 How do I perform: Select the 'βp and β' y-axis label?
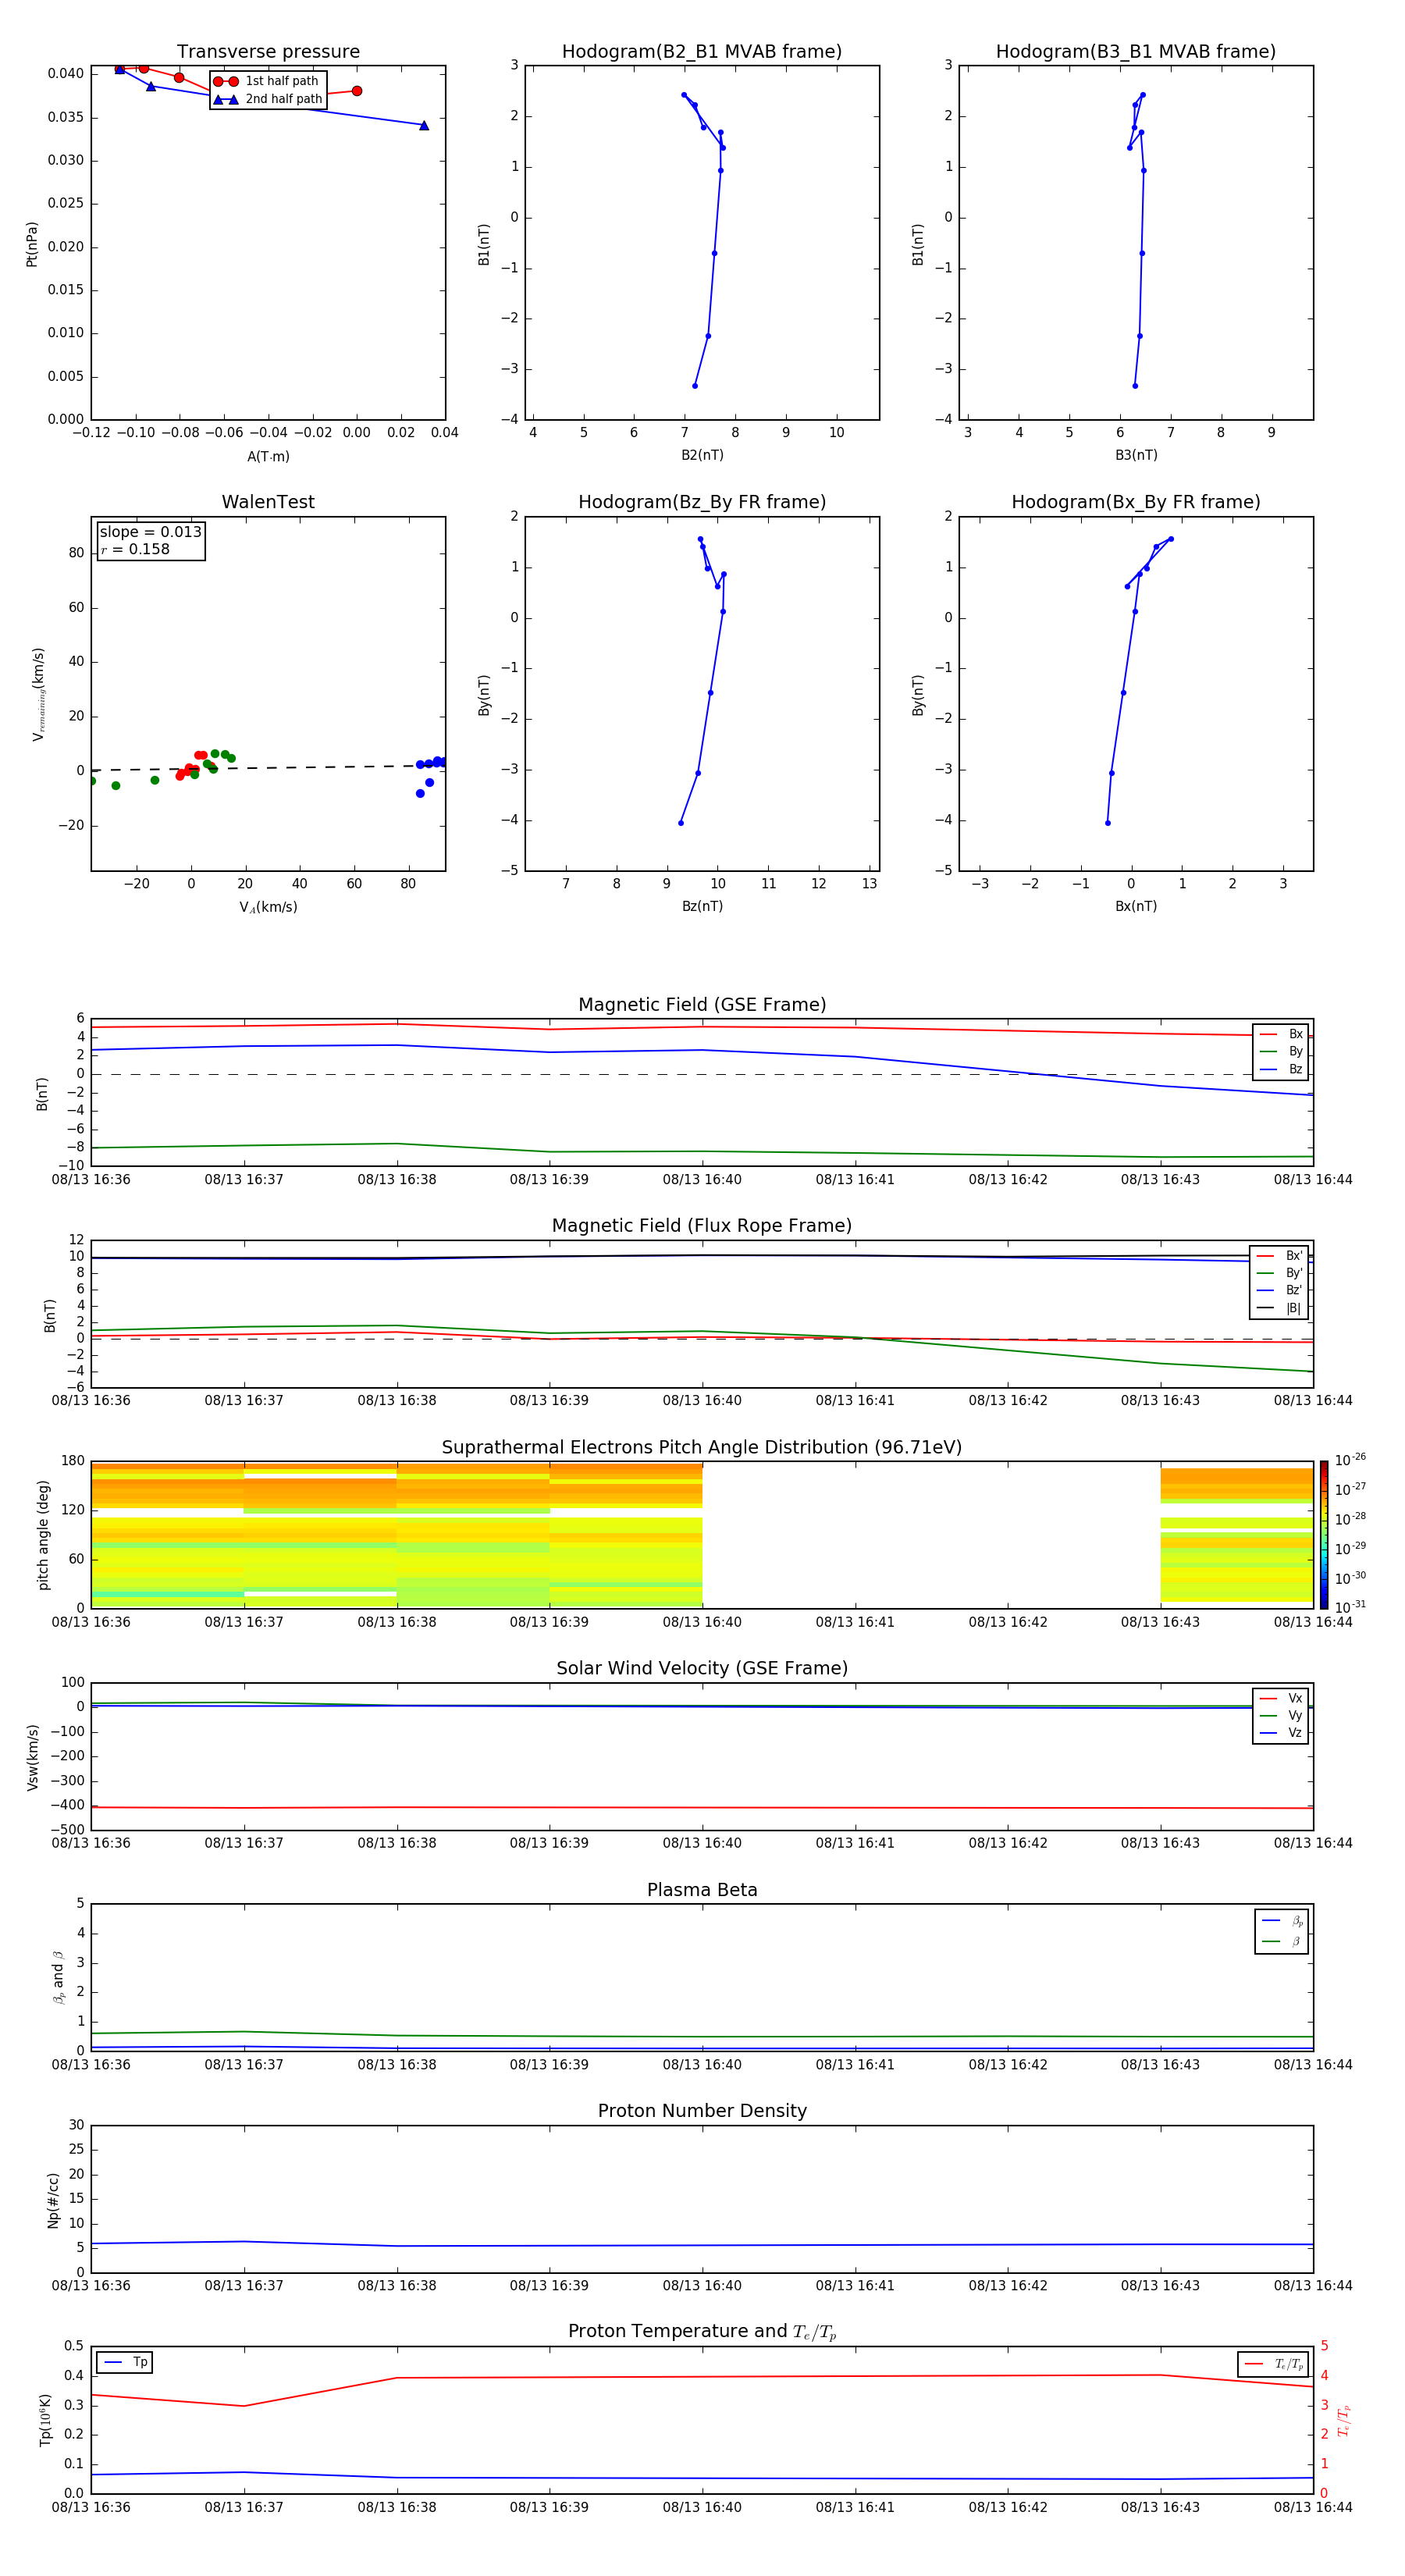58,1978
